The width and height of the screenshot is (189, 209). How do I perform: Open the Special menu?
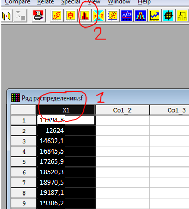click(70, 2)
